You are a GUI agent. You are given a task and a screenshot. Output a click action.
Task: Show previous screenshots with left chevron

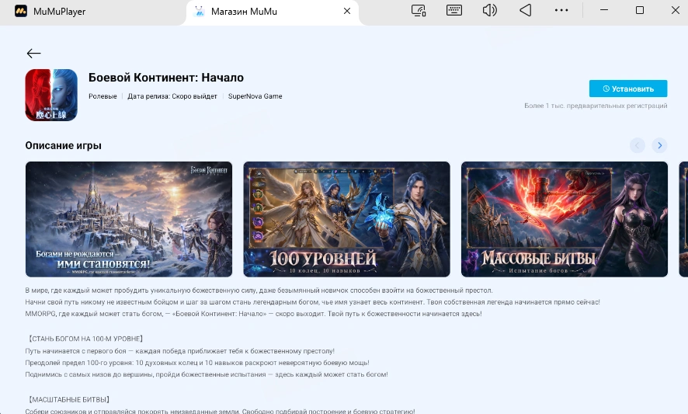click(637, 145)
